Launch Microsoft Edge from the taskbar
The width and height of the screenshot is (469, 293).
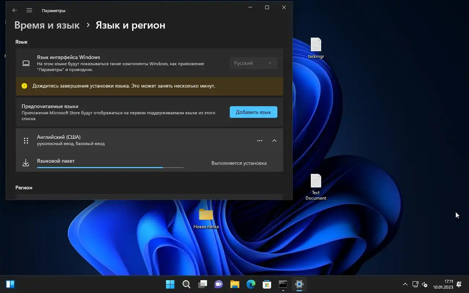pos(251,284)
